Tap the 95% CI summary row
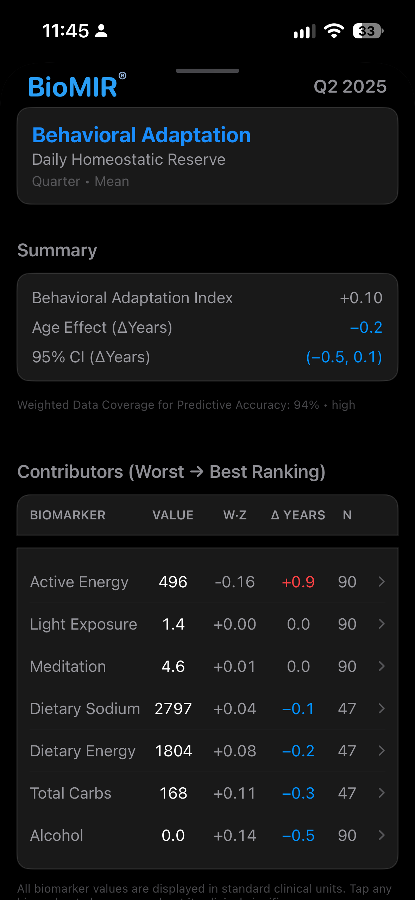The image size is (415, 900). (x=207, y=357)
